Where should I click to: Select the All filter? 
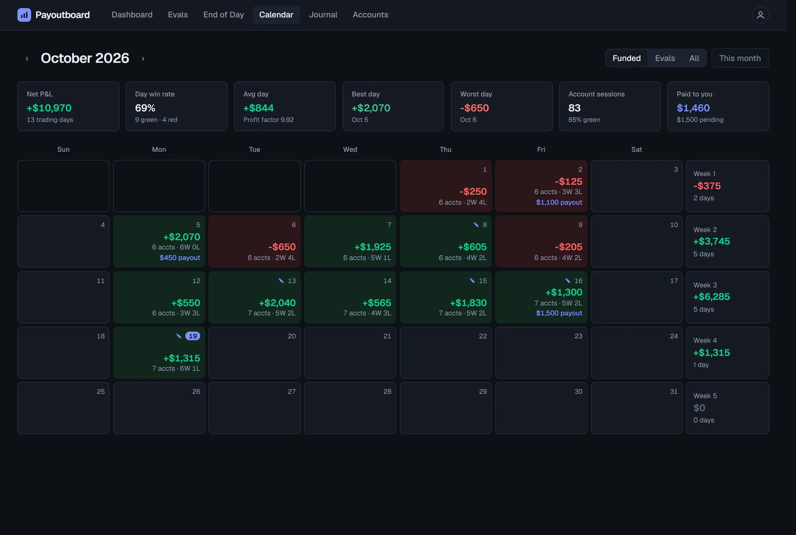point(694,58)
